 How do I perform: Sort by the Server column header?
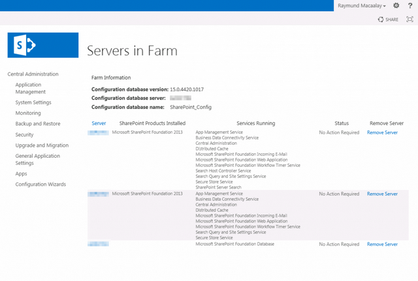click(x=99, y=123)
